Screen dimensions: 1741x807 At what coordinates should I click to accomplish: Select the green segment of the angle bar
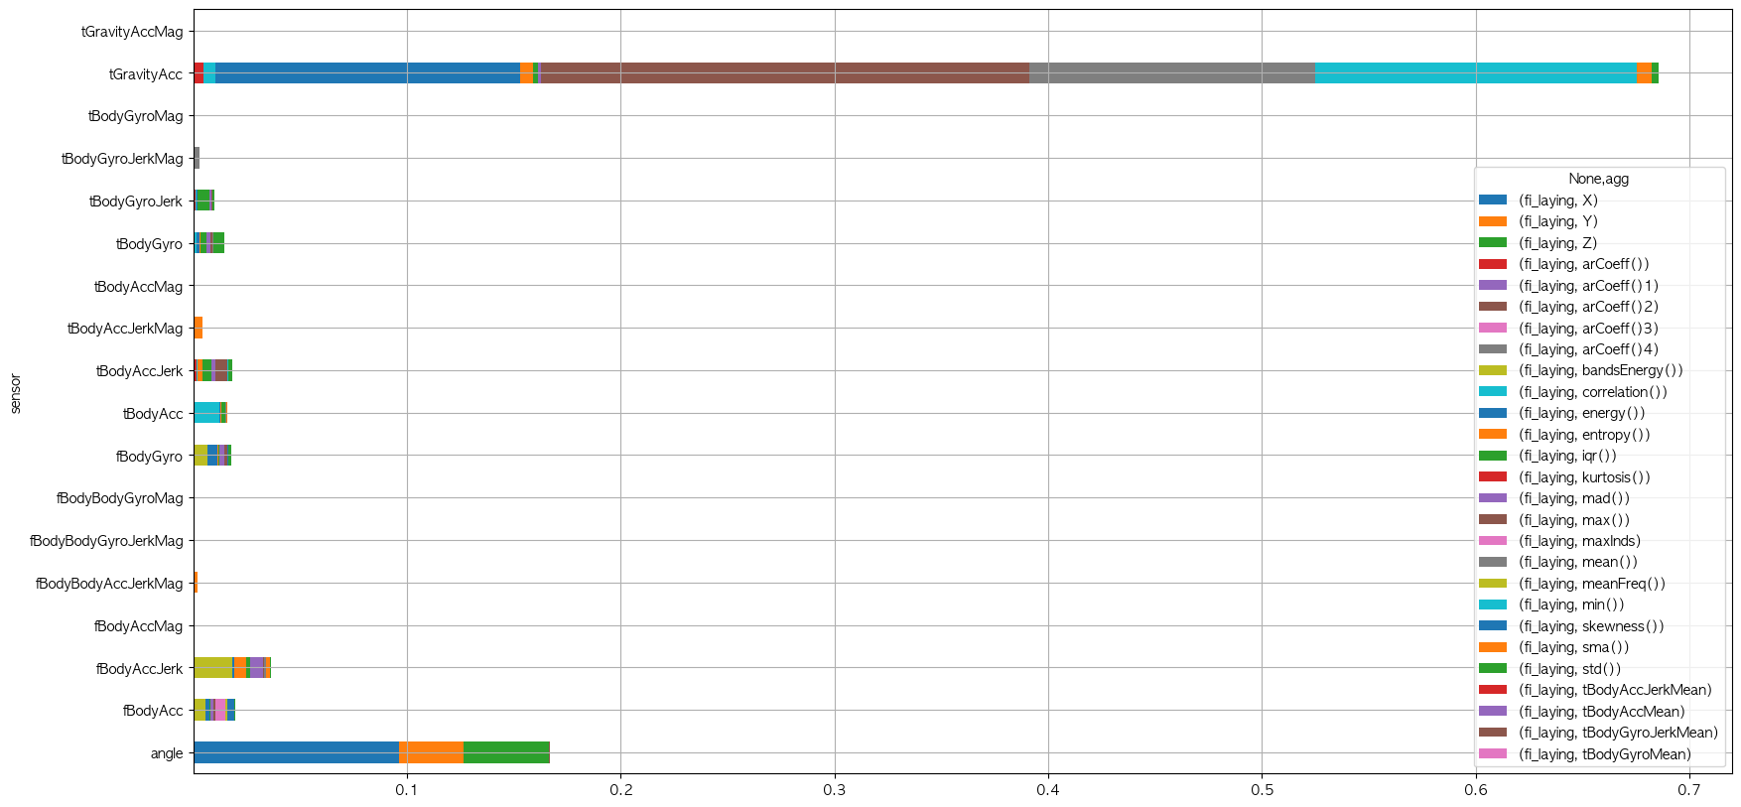[x=506, y=753]
